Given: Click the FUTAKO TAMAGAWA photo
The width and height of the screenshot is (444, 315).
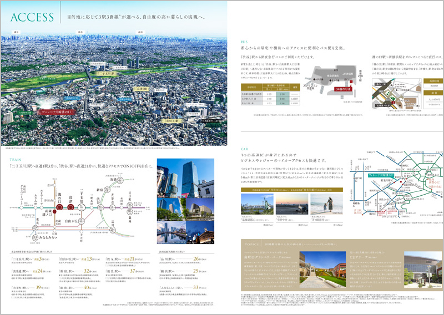Looking at the screenshot, I should 200,210.
